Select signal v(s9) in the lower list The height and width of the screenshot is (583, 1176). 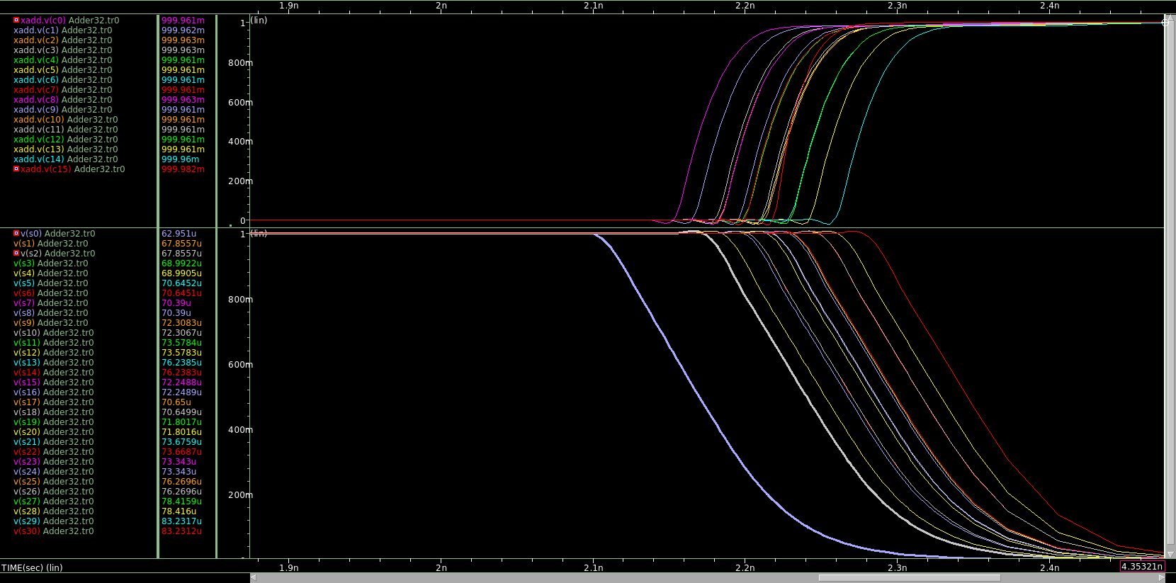[50, 323]
